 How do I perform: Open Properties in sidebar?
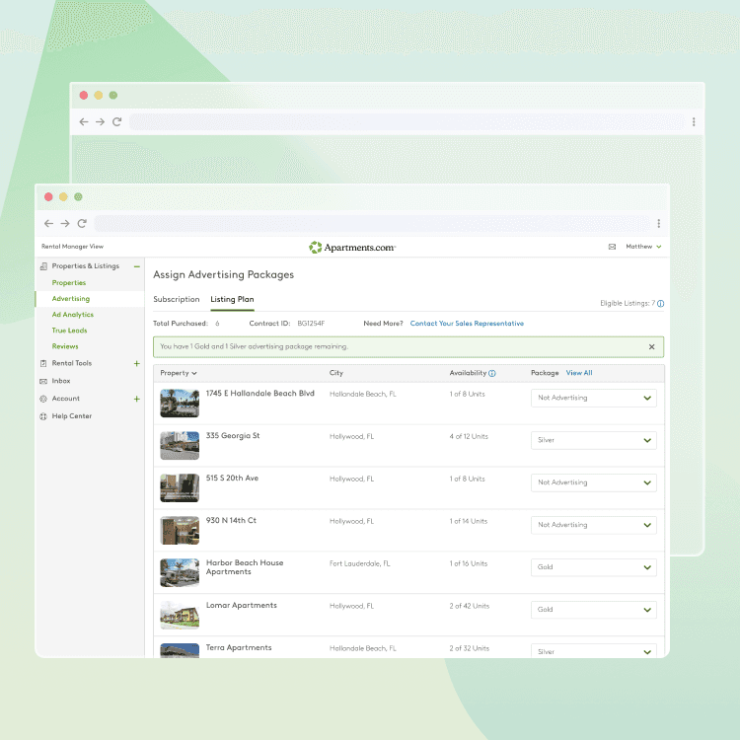[x=69, y=283]
